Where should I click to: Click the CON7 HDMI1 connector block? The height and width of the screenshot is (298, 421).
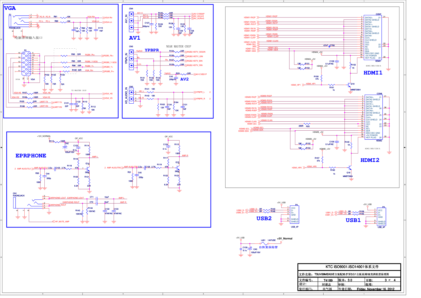point(373,38)
